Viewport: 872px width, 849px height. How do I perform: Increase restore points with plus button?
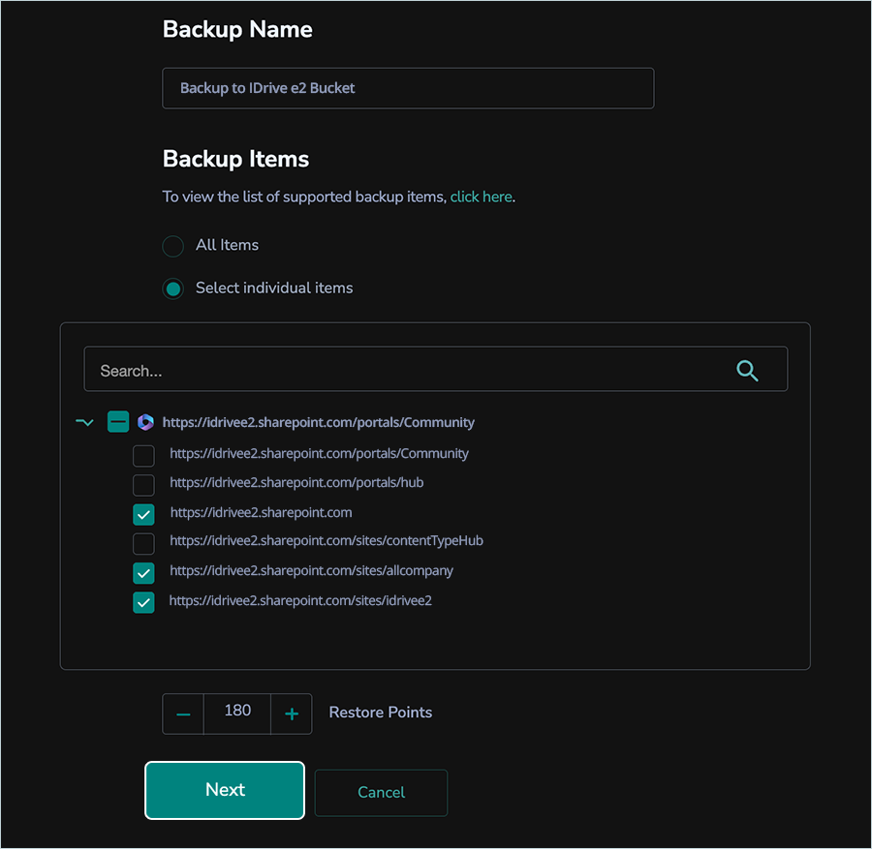pos(292,714)
